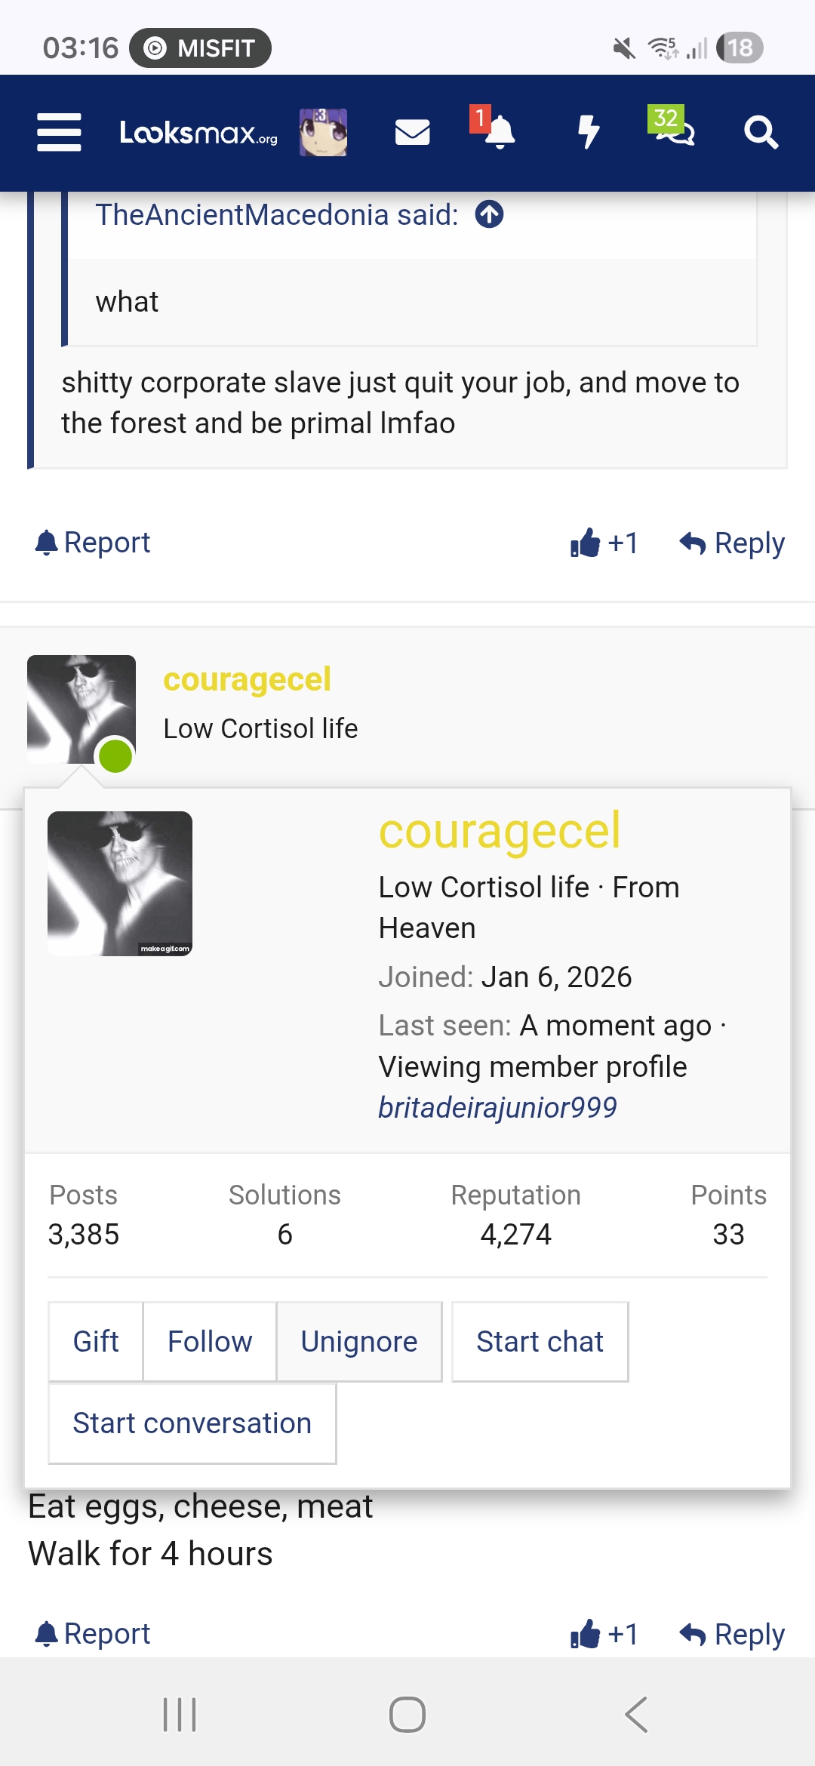
Task: Send a Gift to couragecel
Action: (x=96, y=1342)
